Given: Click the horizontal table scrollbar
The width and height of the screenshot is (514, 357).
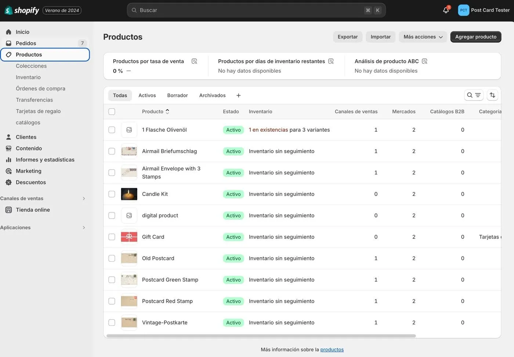Looking at the screenshot, I should (261, 336).
